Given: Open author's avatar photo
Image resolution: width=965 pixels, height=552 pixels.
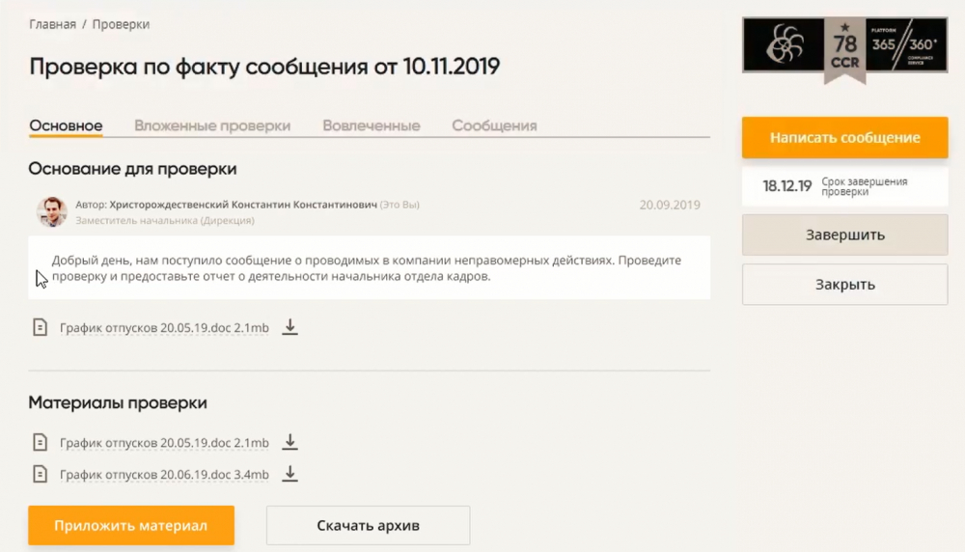Looking at the screenshot, I should (51, 211).
